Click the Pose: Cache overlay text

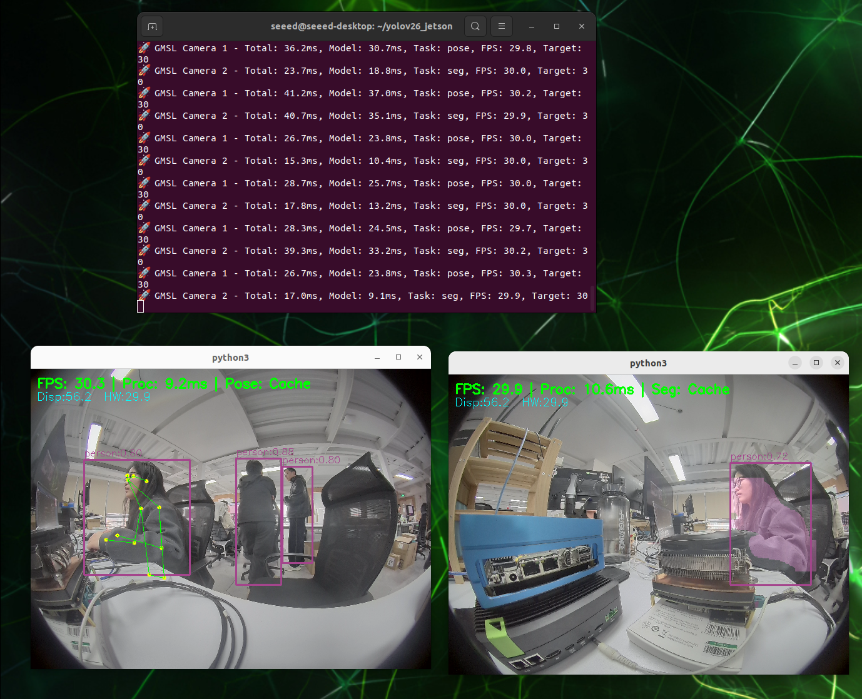click(x=268, y=383)
